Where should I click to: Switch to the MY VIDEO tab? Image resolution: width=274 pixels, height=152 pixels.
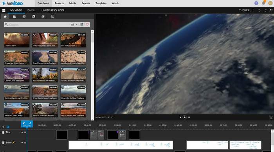point(16,11)
